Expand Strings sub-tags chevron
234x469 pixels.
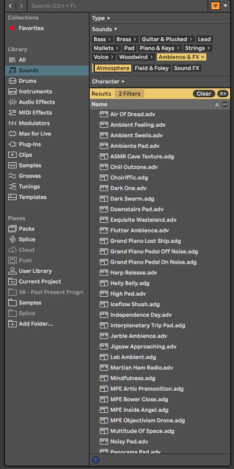[x=208, y=48]
